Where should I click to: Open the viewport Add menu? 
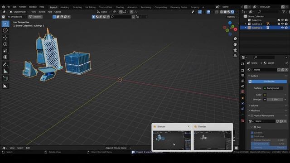point(50,12)
